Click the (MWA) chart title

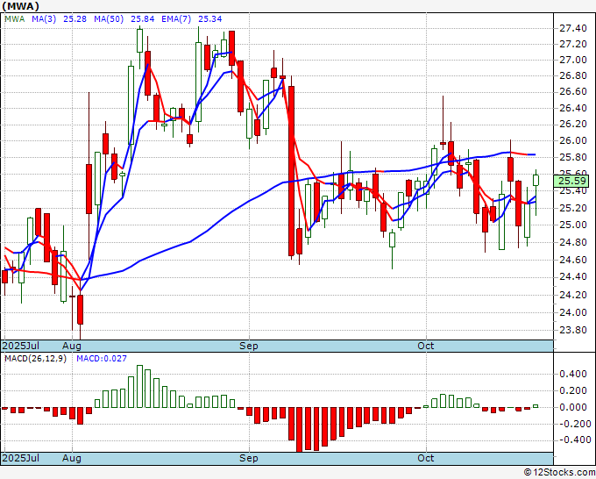21,6
